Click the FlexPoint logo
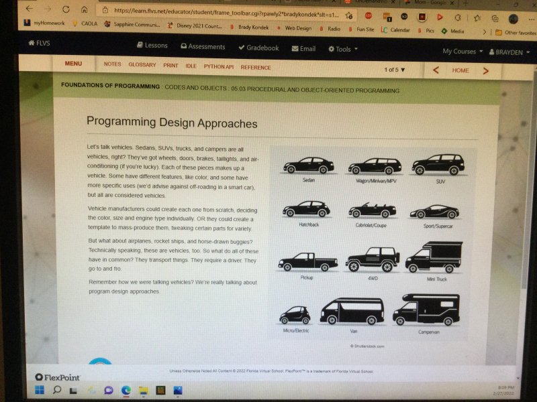 click(58, 377)
